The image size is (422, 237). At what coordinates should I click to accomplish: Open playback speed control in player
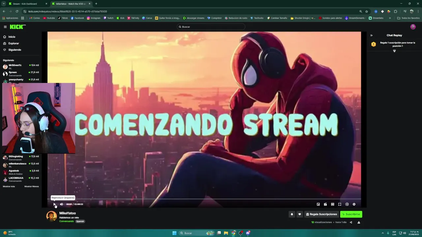(347, 204)
